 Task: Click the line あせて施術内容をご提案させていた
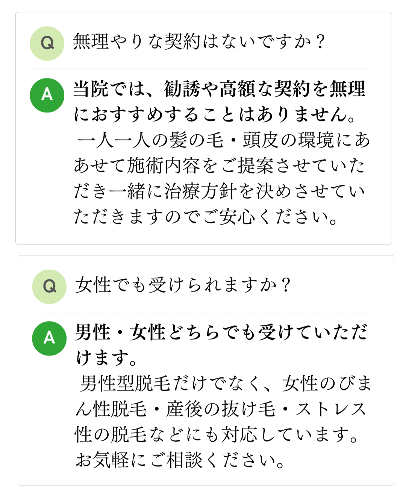pyautogui.click(x=220, y=166)
